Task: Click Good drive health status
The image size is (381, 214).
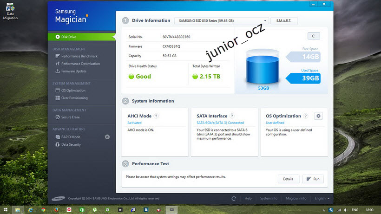Action: coord(140,77)
